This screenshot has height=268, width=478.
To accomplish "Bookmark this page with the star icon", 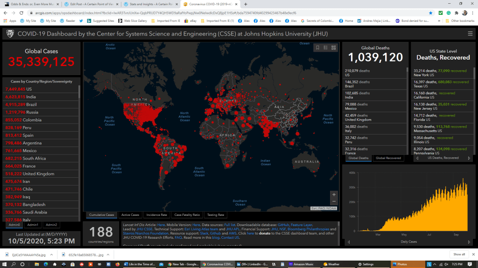I will pos(430,13).
